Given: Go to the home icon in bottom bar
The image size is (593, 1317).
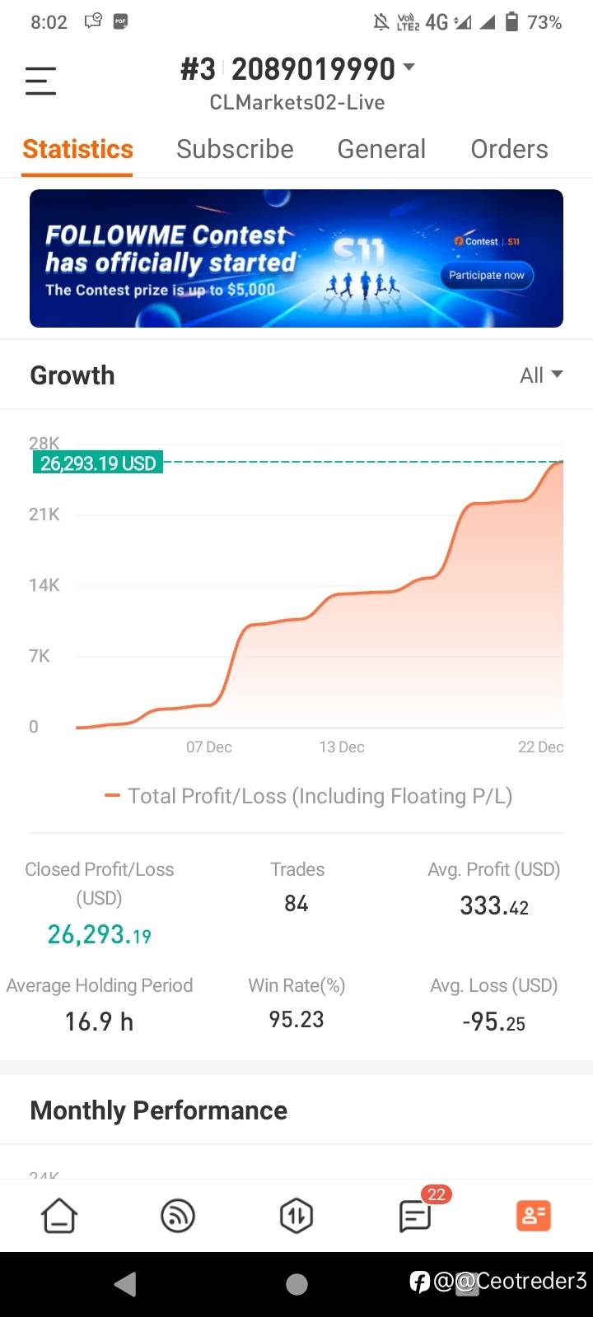Looking at the screenshot, I should (59, 1215).
